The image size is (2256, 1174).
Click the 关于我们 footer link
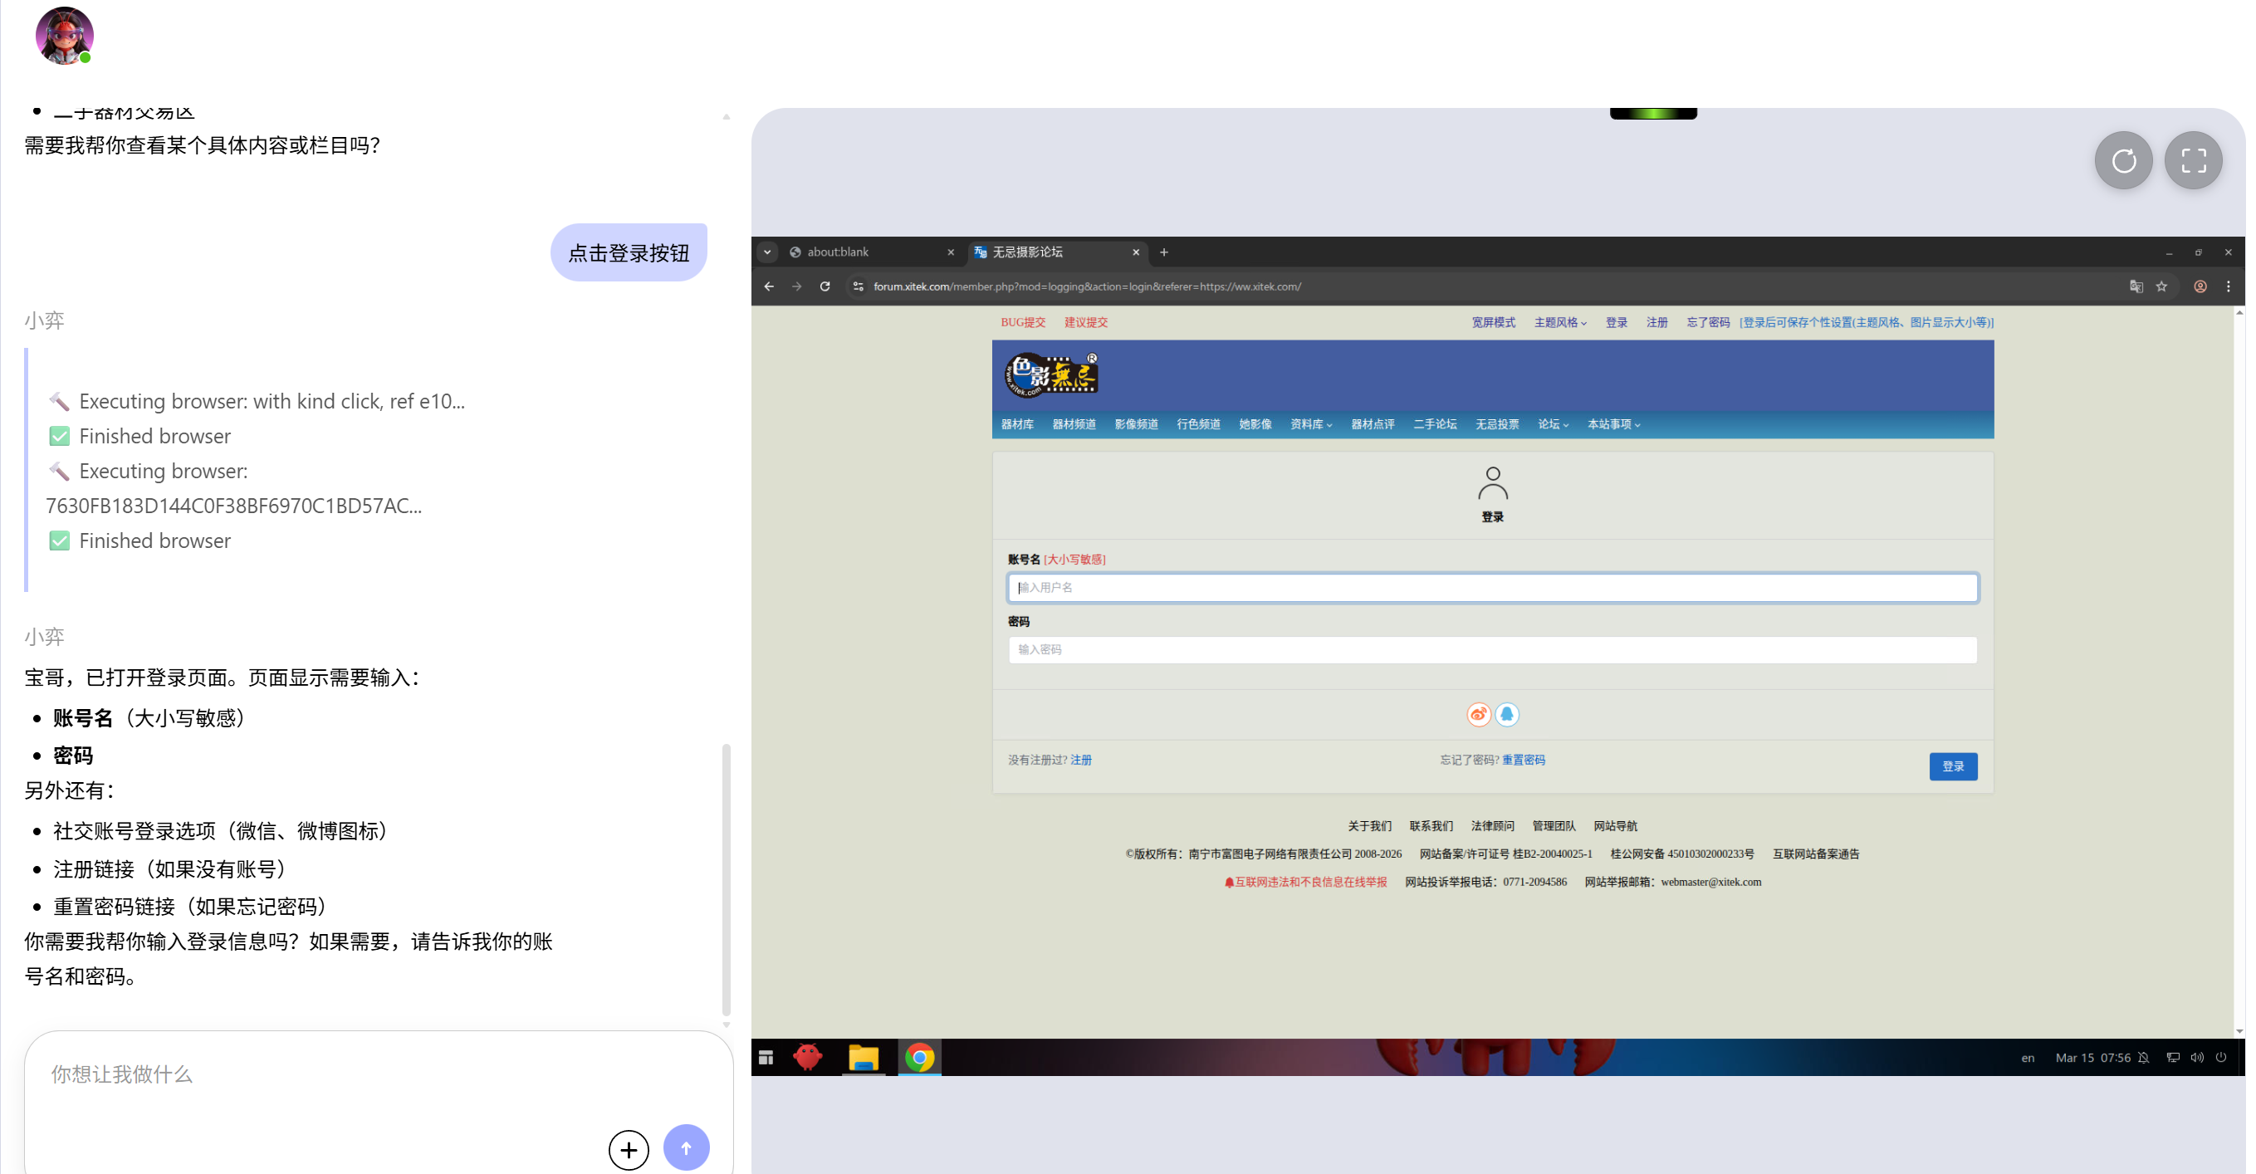[1370, 826]
